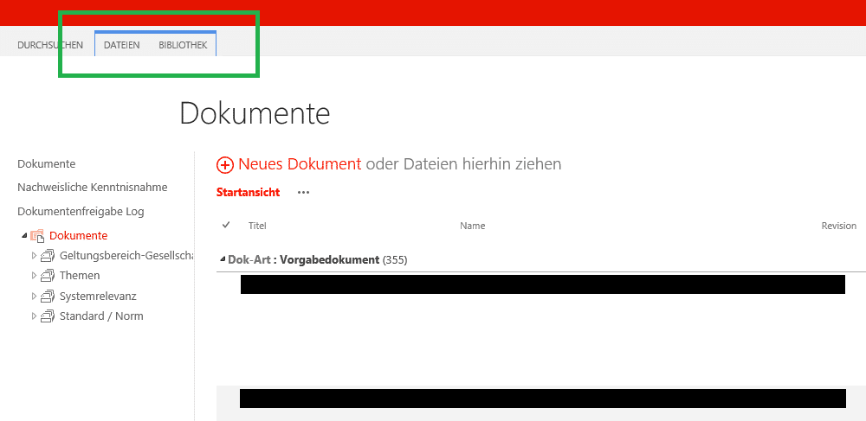Click the Dokumente library tree icon

click(x=37, y=236)
